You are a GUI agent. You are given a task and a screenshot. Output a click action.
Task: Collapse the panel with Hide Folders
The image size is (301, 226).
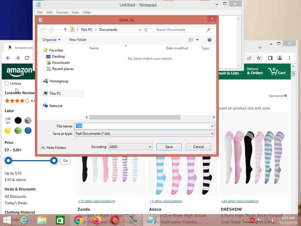(x=53, y=148)
